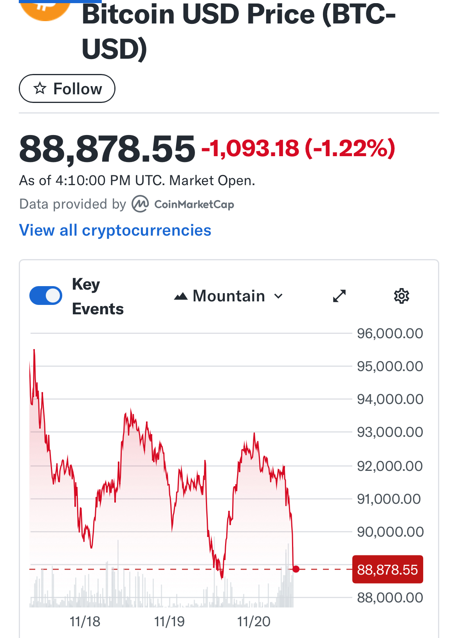
Task: Open chart settings gear icon
Action: [401, 296]
